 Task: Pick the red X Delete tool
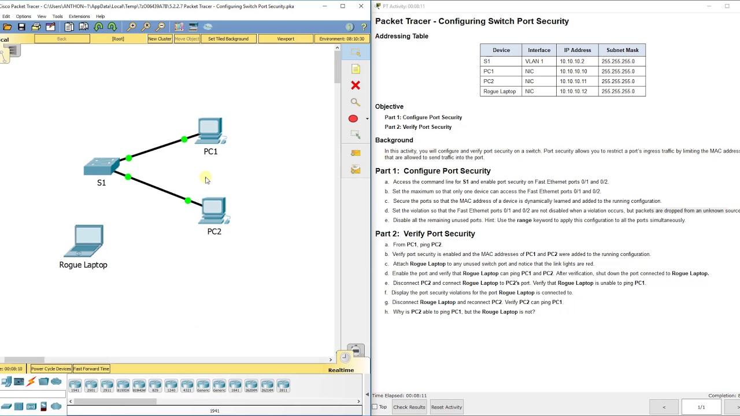[x=356, y=86]
